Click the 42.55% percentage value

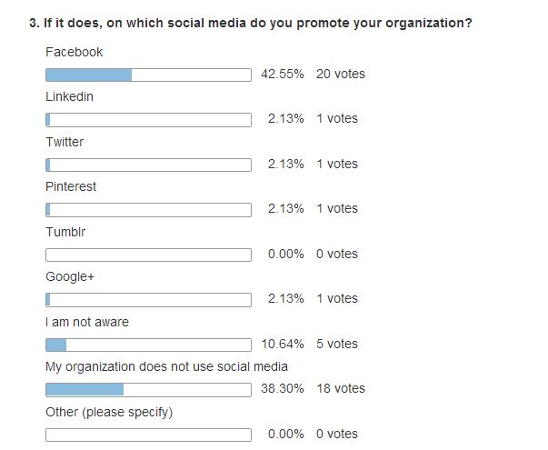283,75
